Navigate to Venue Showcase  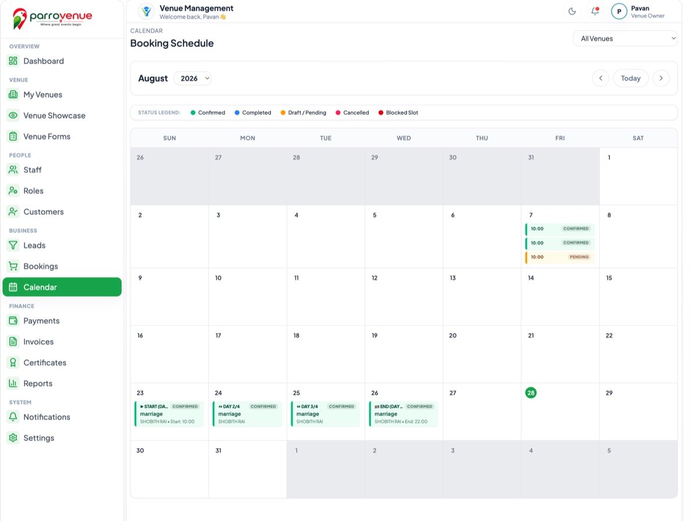tap(62, 115)
